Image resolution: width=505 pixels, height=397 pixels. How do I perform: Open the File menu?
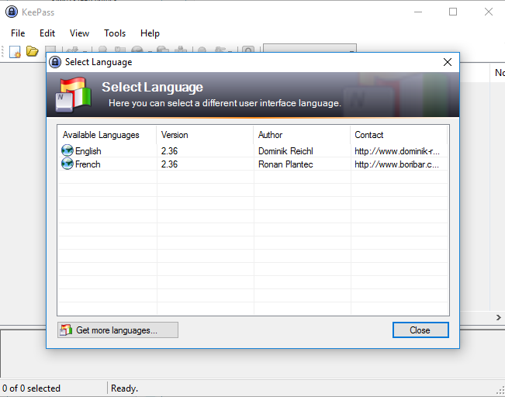click(x=18, y=33)
